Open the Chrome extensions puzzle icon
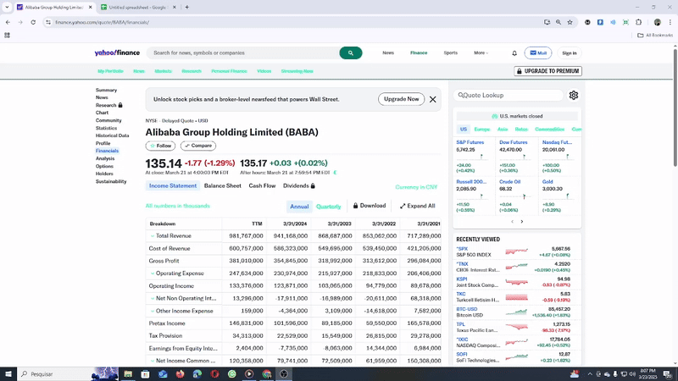This screenshot has width=678, height=381. pyautogui.click(x=639, y=22)
